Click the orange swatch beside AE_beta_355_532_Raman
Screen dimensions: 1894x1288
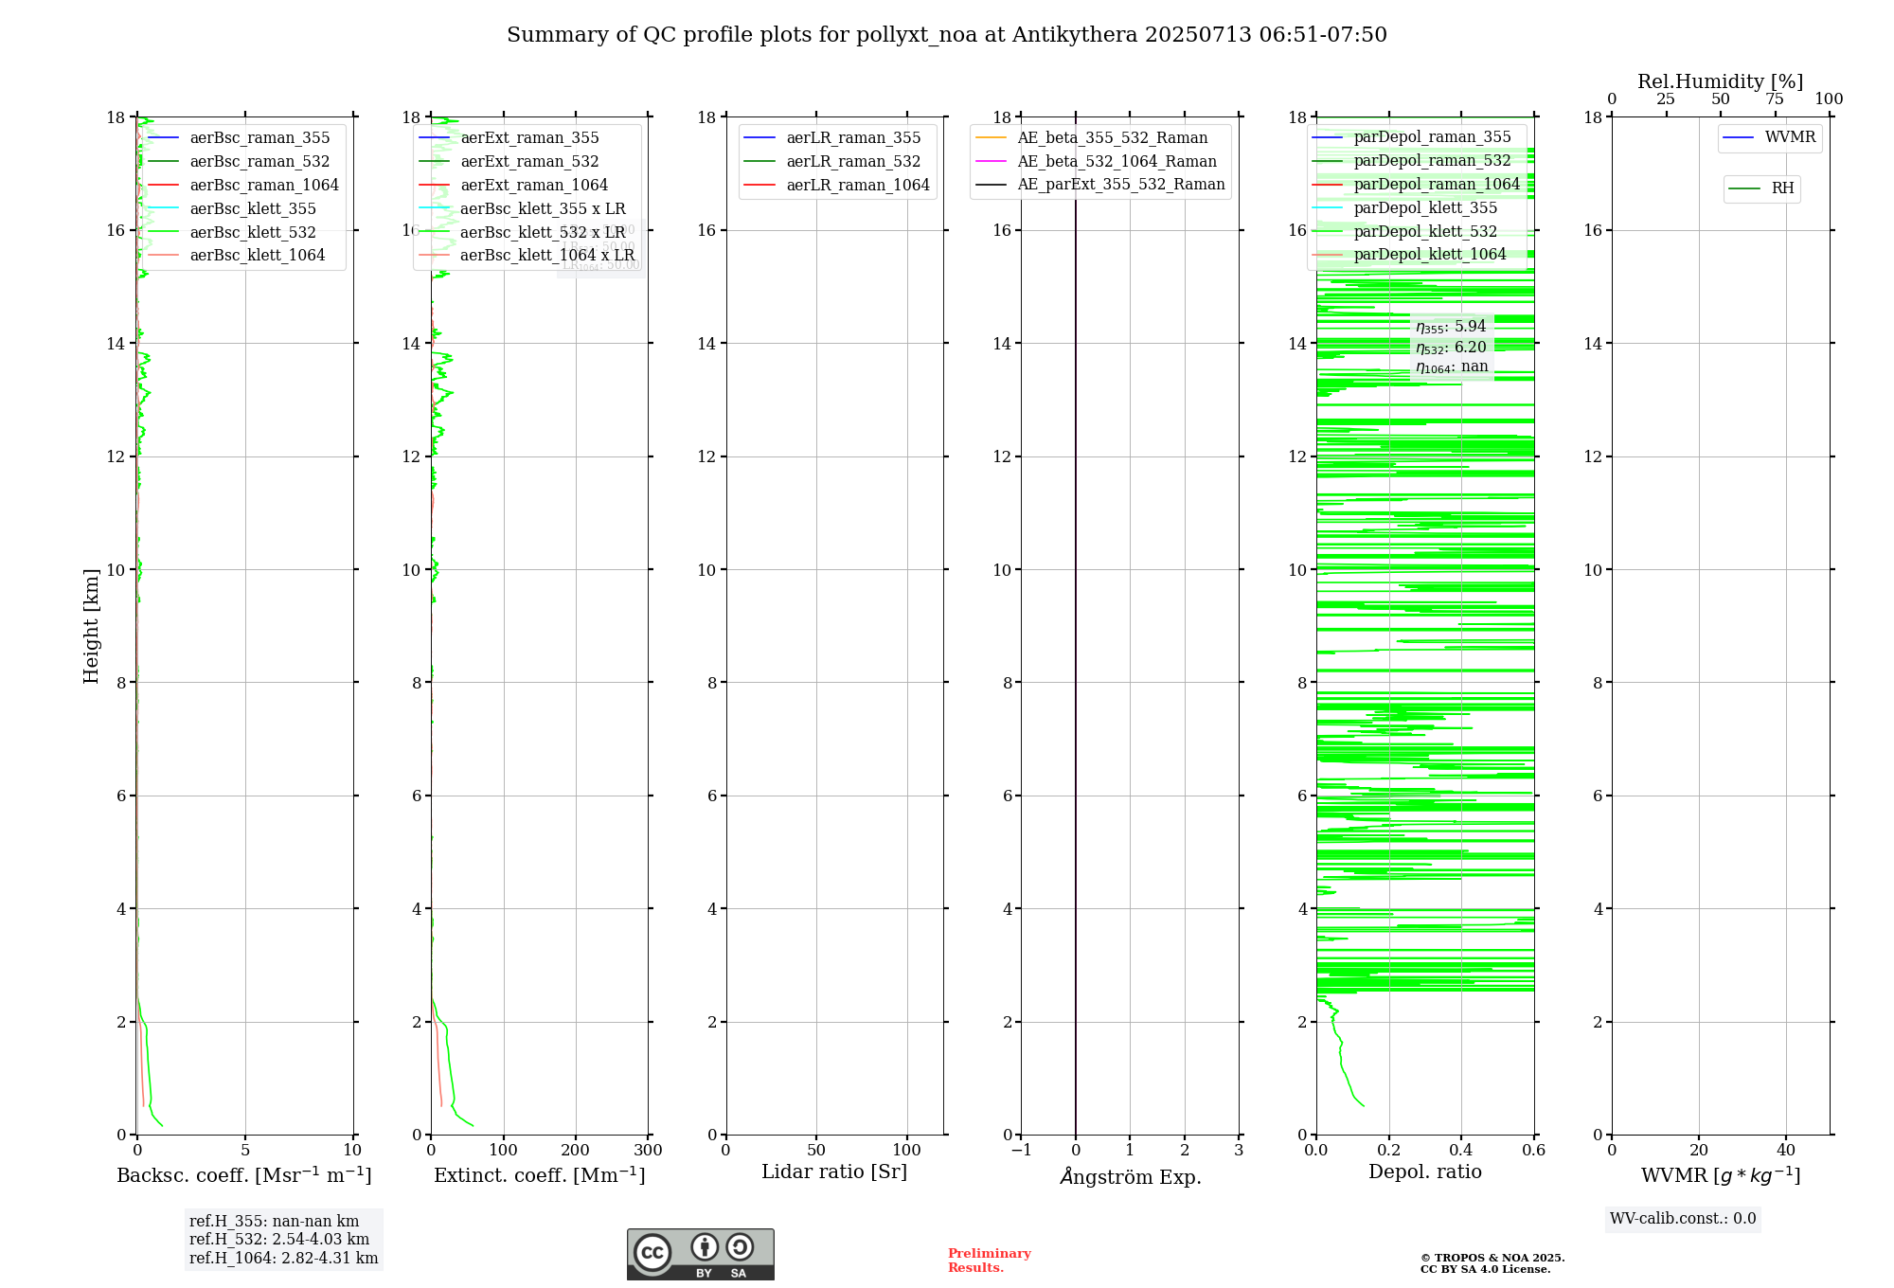(x=991, y=138)
